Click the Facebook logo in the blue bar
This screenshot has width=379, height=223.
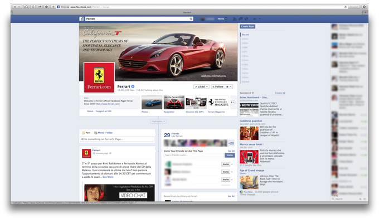81,18
